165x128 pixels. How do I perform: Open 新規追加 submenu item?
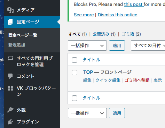tap(17, 45)
